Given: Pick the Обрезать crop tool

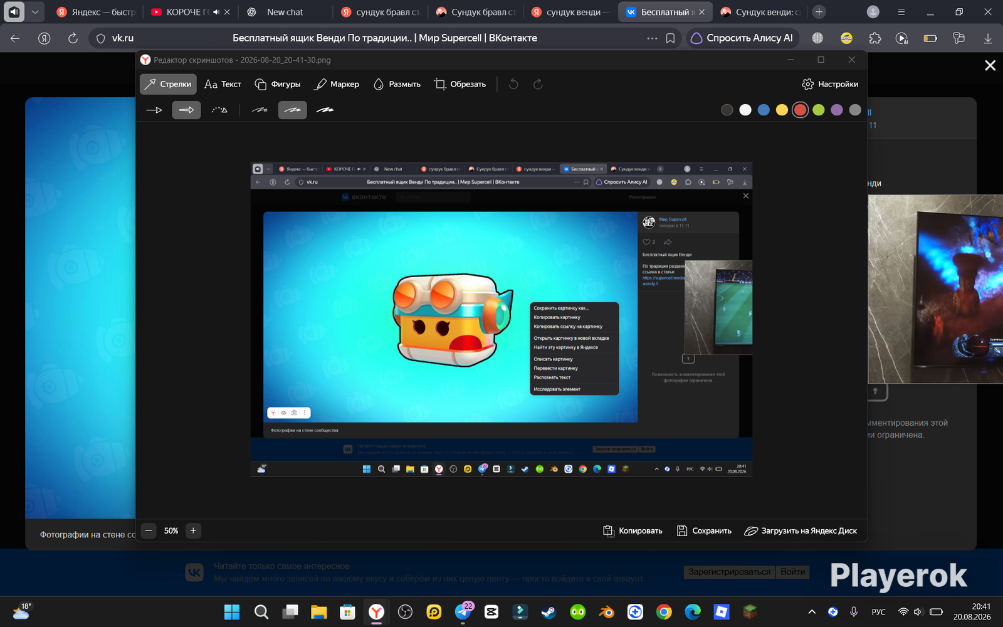Looking at the screenshot, I should tap(460, 84).
